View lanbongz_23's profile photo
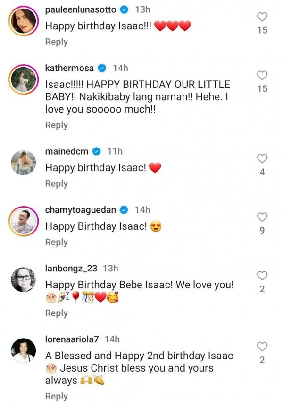 pyautogui.click(x=23, y=280)
